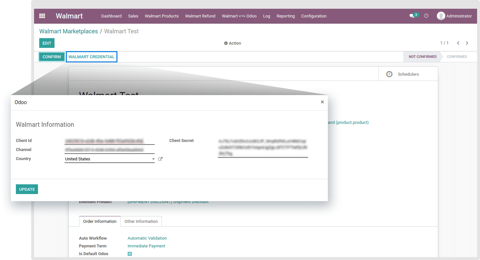Switch to the Order Information tab

(x=100, y=221)
